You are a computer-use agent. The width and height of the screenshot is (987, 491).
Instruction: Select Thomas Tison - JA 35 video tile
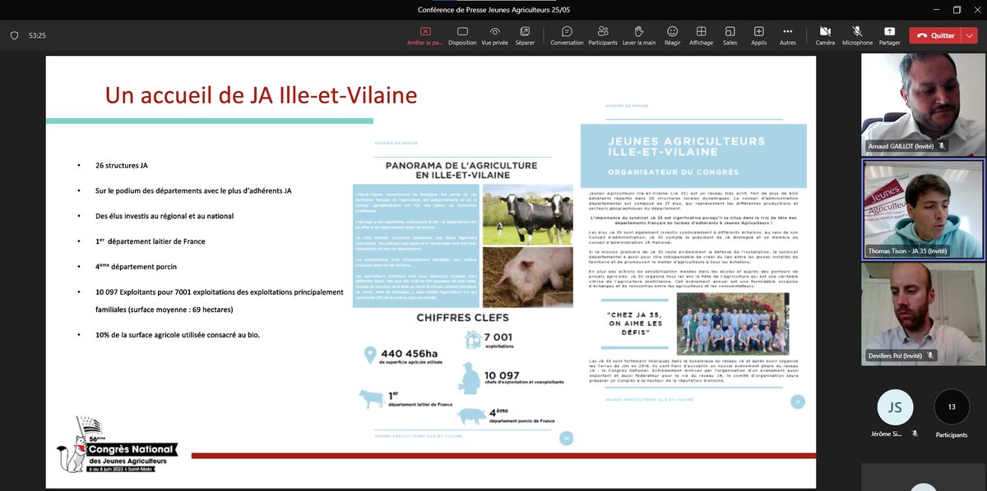[924, 209]
